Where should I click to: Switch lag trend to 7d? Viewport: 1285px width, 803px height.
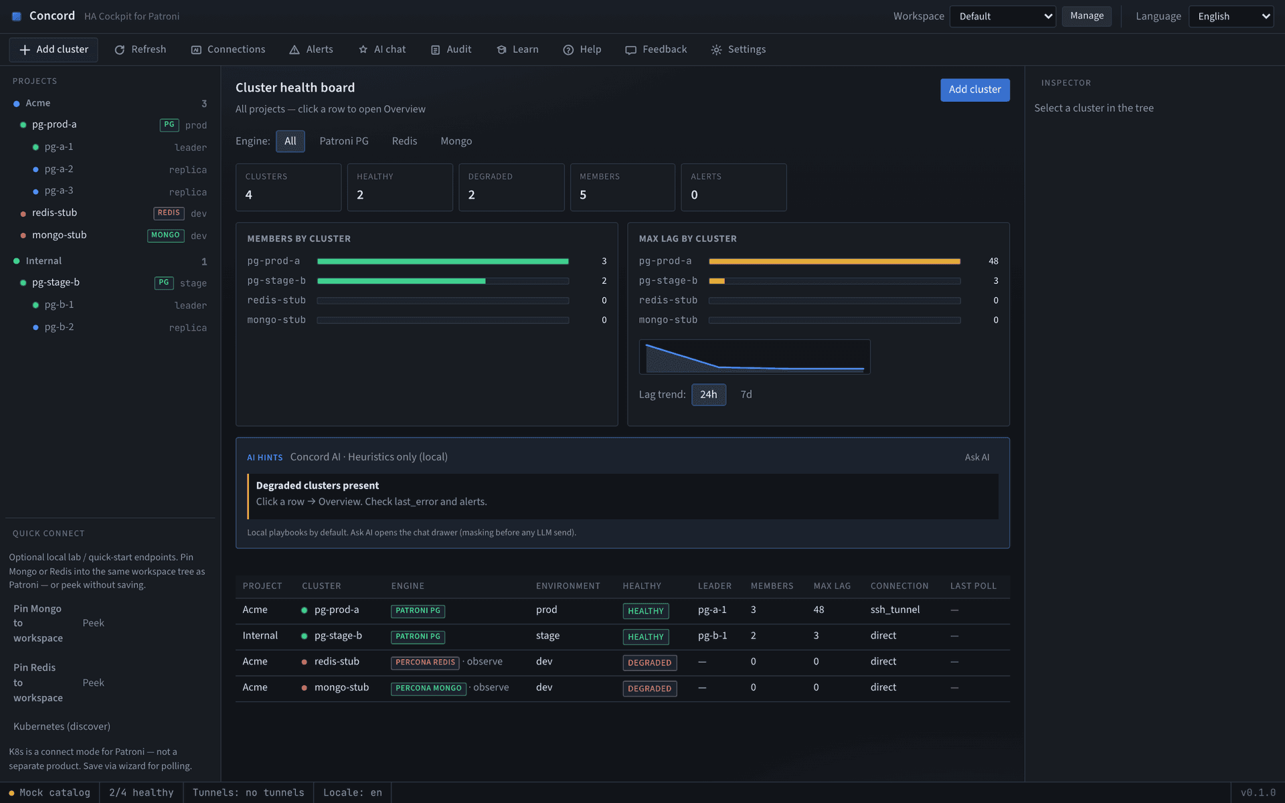pos(746,395)
